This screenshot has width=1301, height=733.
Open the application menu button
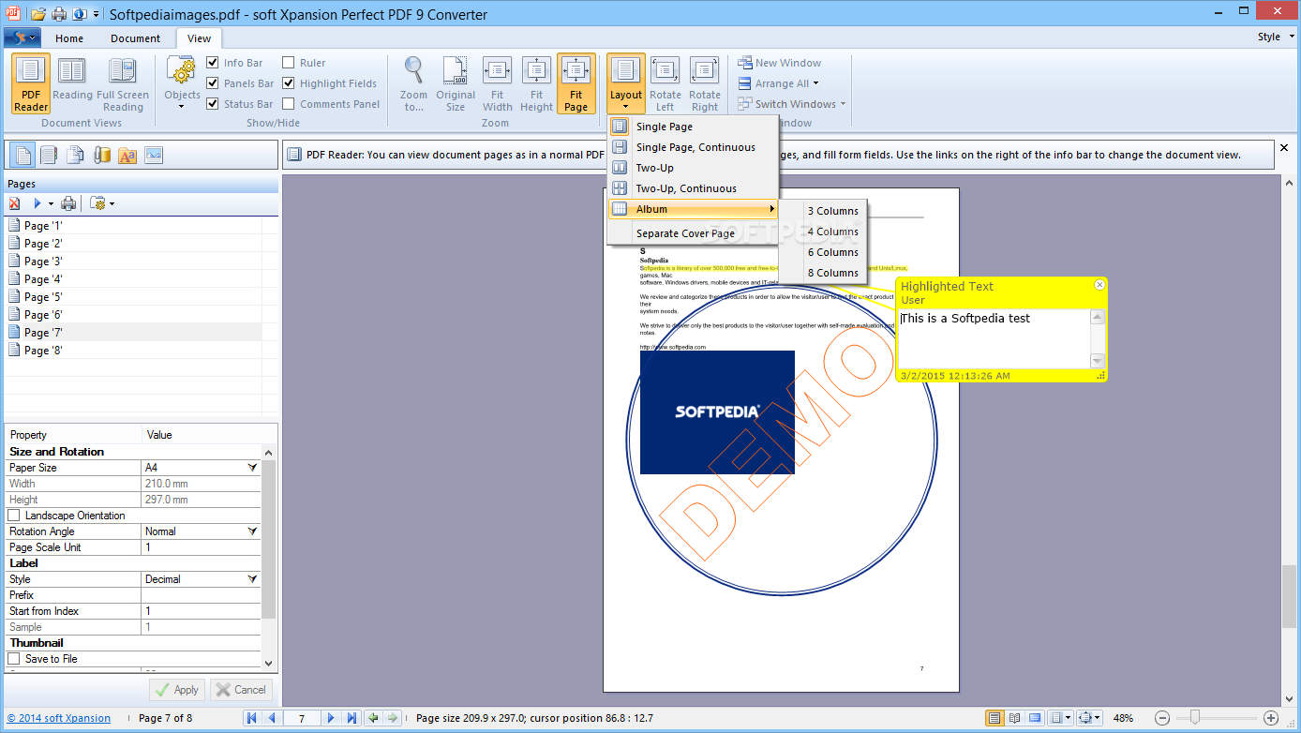pos(22,37)
